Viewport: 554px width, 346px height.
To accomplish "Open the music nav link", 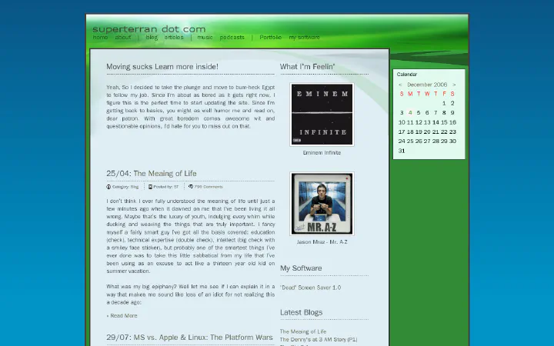I will pyautogui.click(x=205, y=37).
